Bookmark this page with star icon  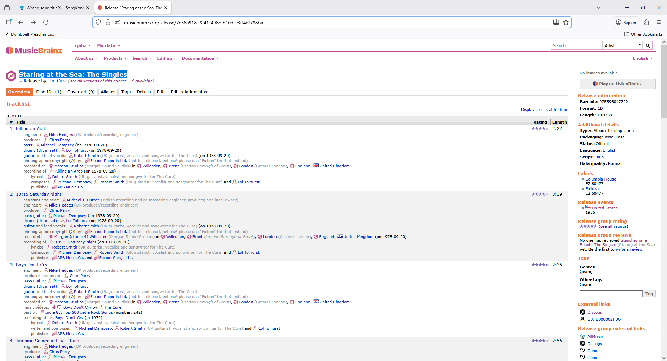click(x=566, y=23)
